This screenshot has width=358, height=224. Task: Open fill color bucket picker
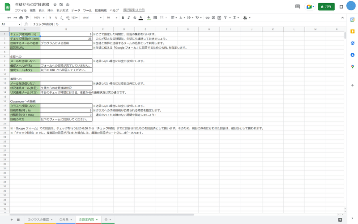coord(149,17)
